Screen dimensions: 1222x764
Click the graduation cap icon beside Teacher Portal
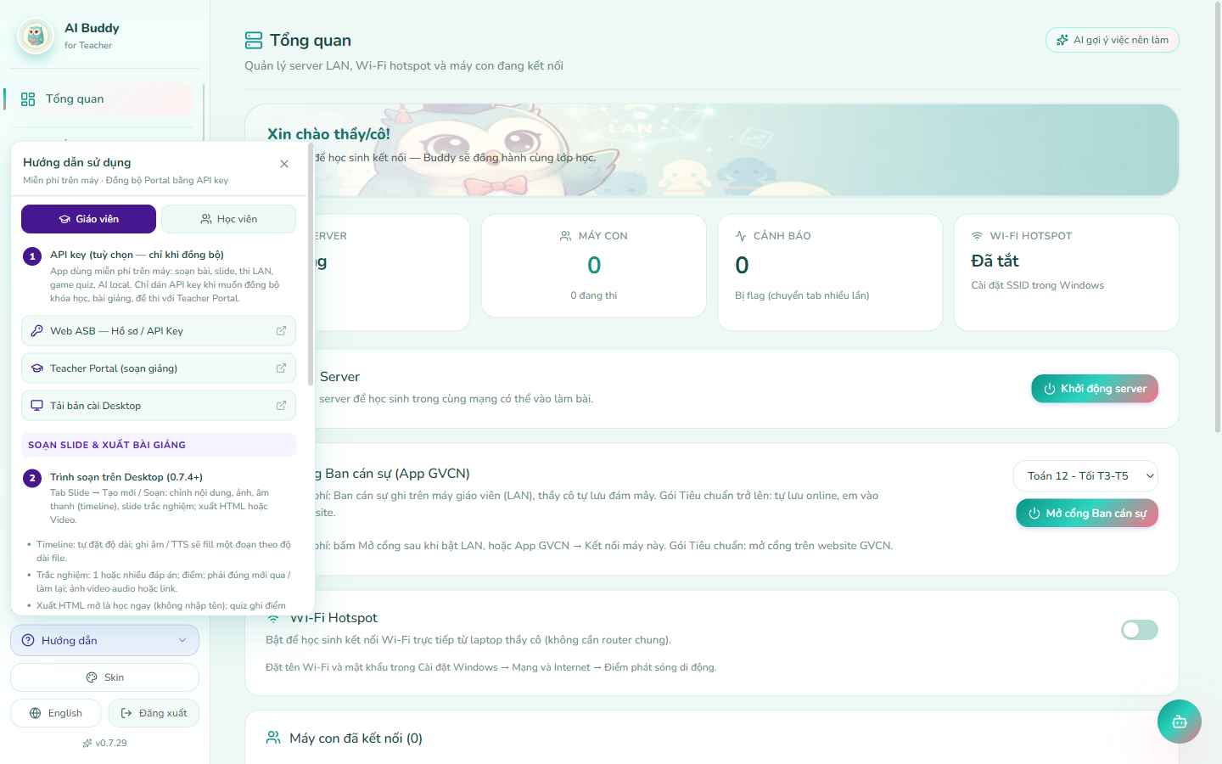point(36,368)
